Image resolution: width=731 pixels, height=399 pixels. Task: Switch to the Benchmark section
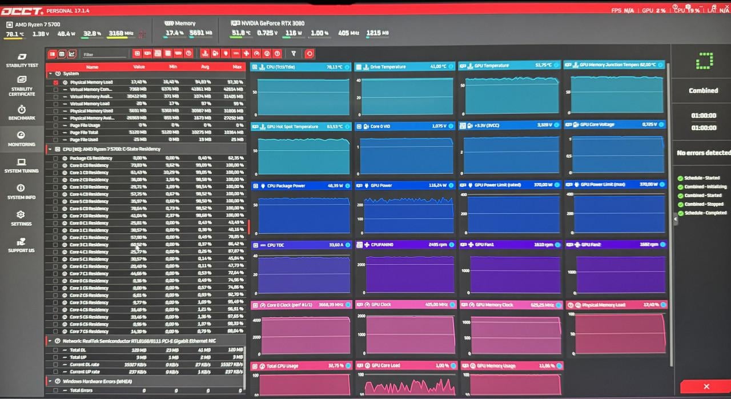pyautogui.click(x=22, y=113)
